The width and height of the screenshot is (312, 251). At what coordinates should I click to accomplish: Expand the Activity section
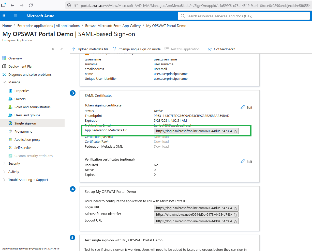click(4, 171)
